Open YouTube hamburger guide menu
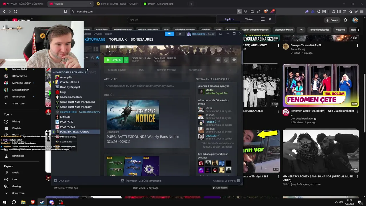 click(6, 20)
